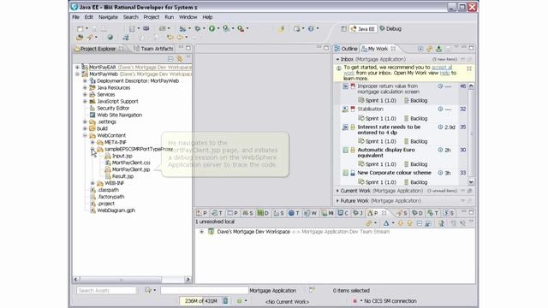This screenshot has width=548, height=308.
Task: Click the New wizard icon in toolbar
Action: 80,28
